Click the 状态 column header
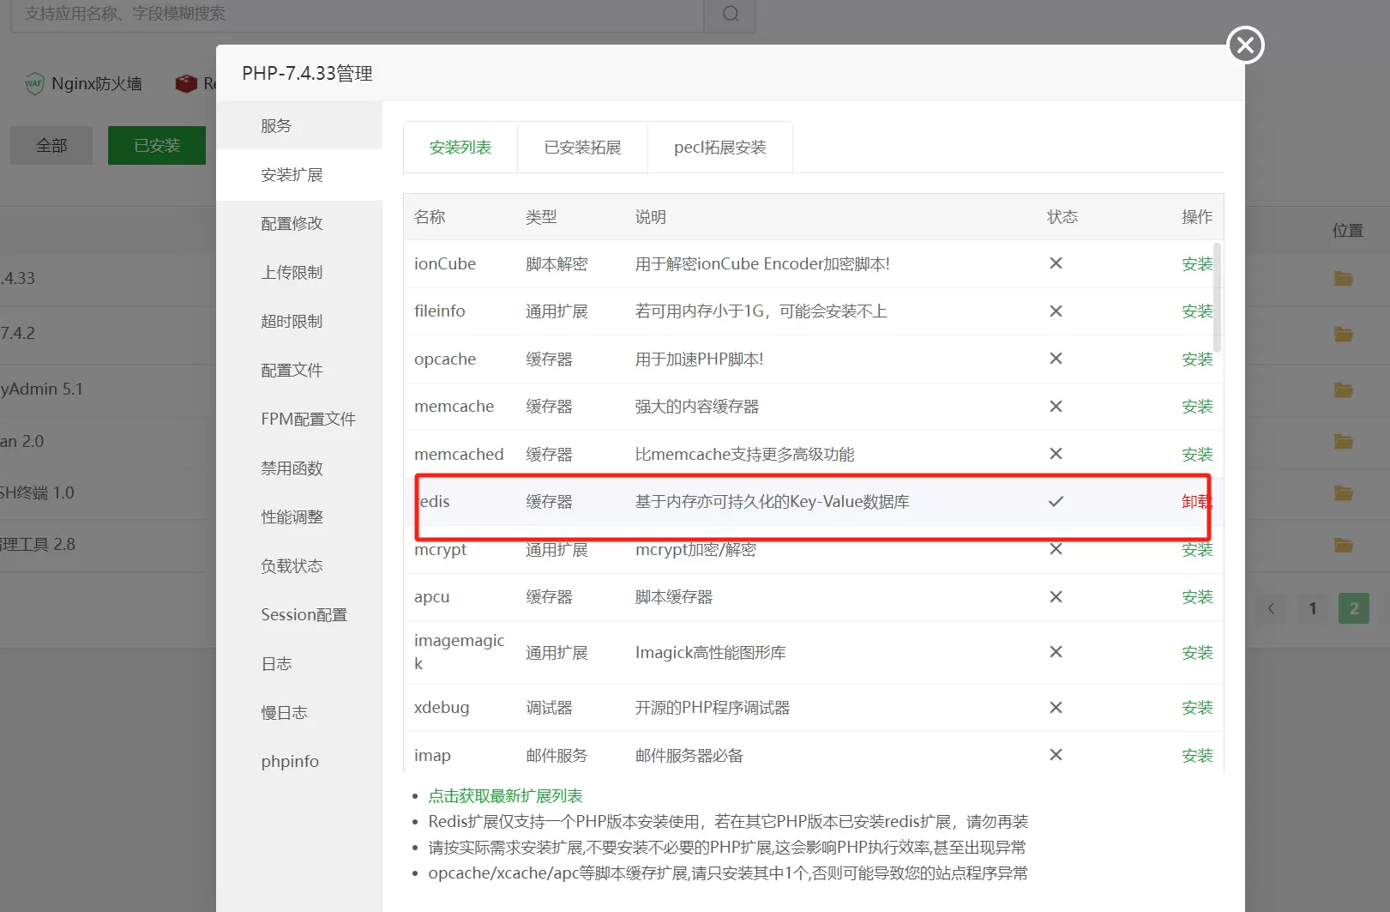Viewport: 1390px width, 912px height. pos(1062,217)
